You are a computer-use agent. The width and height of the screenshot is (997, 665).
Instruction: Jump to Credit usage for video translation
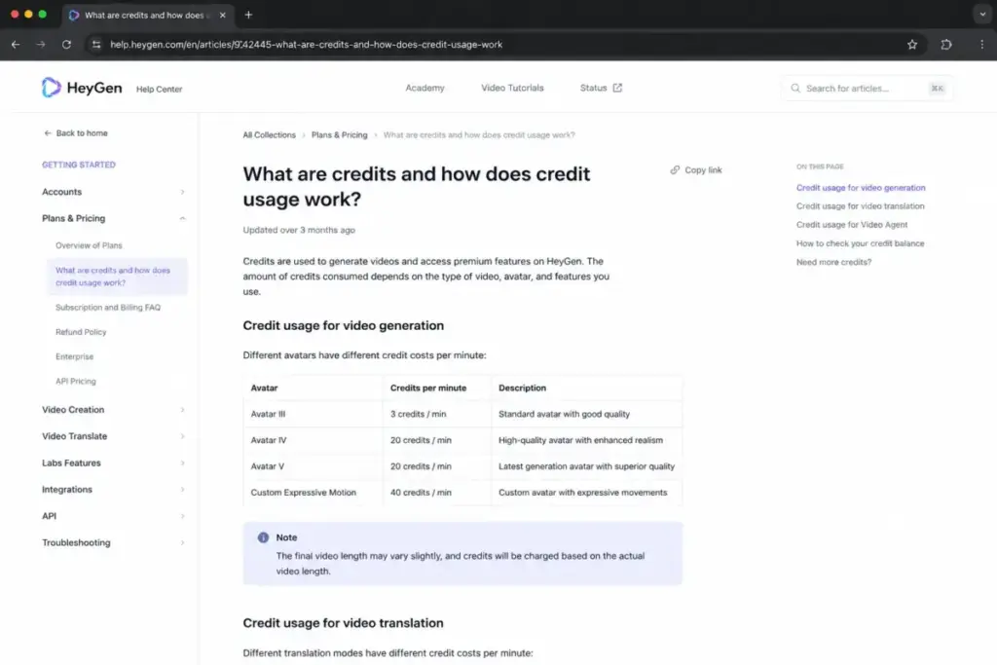pyautogui.click(x=860, y=206)
